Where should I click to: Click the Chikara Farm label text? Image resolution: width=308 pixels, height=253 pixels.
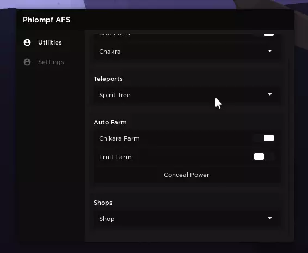[119, 138]
